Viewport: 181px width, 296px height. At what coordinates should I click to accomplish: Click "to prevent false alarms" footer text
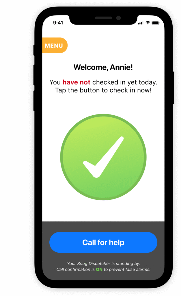[x=127, y=270]
